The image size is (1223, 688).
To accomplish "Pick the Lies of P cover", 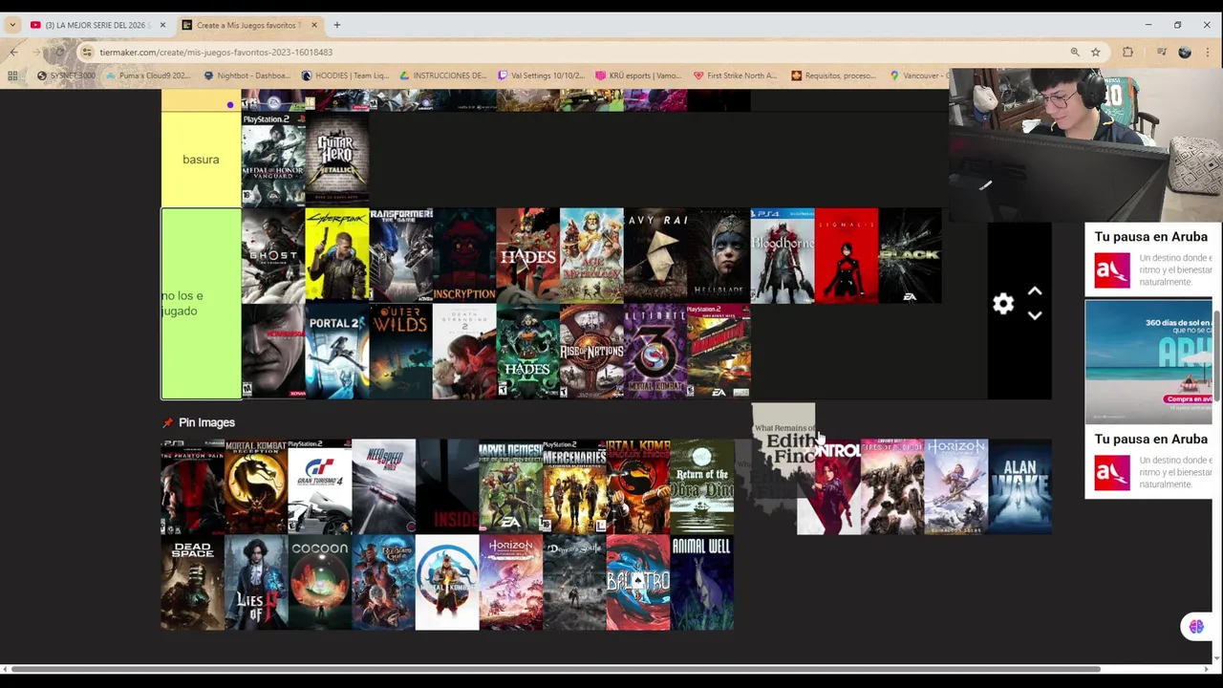I will [x=256, y=583].
